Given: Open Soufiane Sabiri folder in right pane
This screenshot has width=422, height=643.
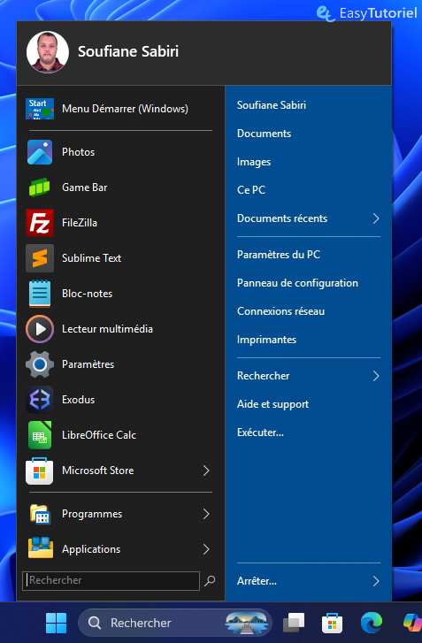Looking at the screenshot, I should 272,105.
